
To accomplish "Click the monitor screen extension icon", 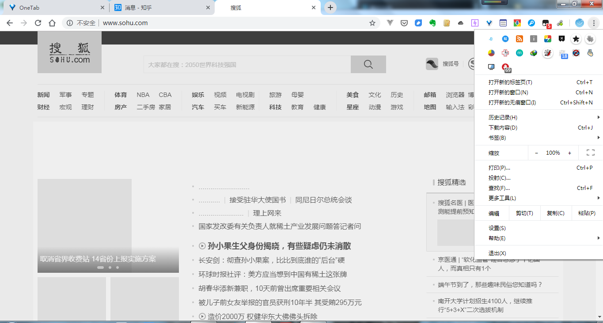I will (x=491, y=67).
